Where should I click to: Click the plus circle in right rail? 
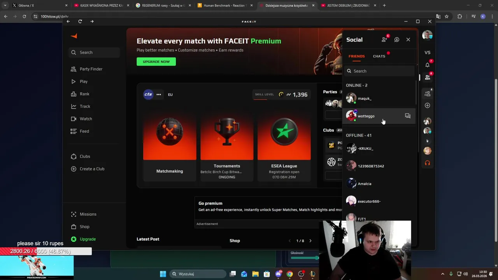click(427, 105)
